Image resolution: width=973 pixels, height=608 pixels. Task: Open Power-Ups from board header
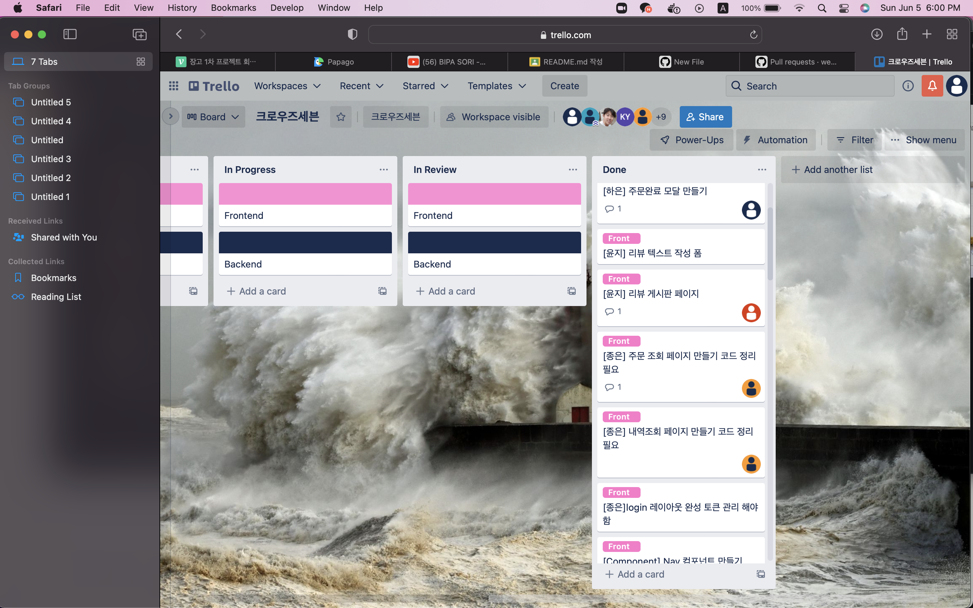coord(692,140)
